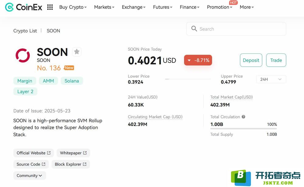
Task: Click the Upper Price value 0.4799
Action: (x=228, y=82)
